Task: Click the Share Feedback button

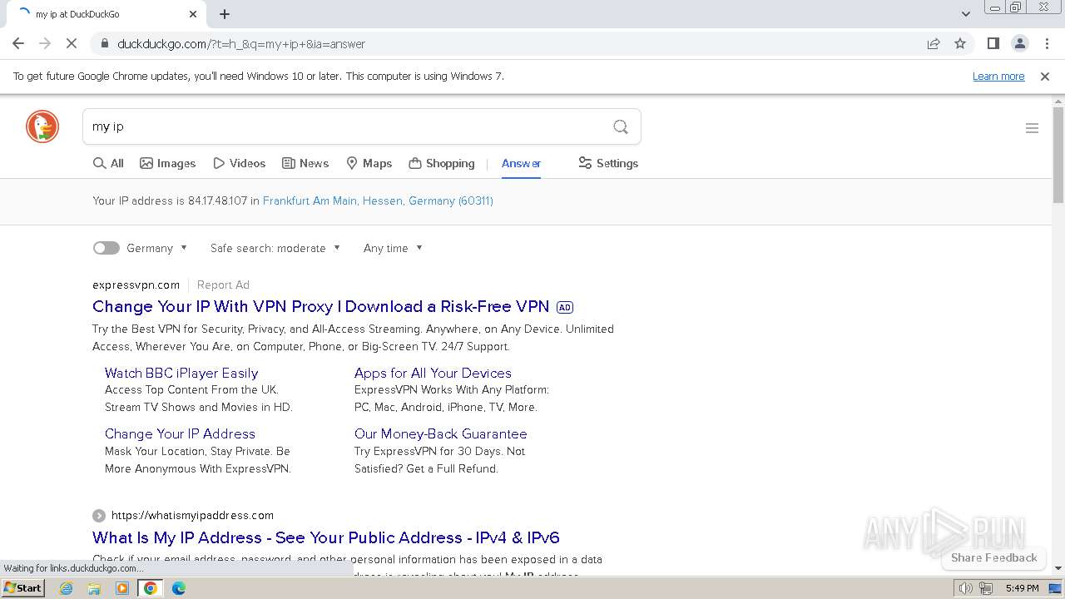Action: [x=993, y=557]
